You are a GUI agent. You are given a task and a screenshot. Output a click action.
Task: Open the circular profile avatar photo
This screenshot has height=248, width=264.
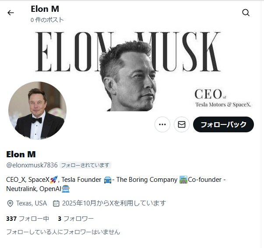pyautogui.click(x=37, y=110)
